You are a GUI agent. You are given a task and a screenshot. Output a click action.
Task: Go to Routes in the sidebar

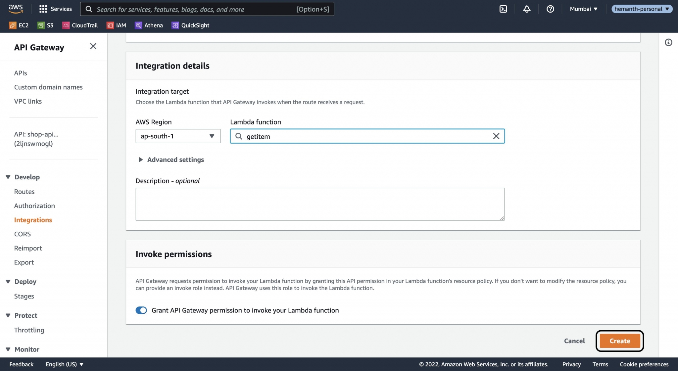coord(24,192)
